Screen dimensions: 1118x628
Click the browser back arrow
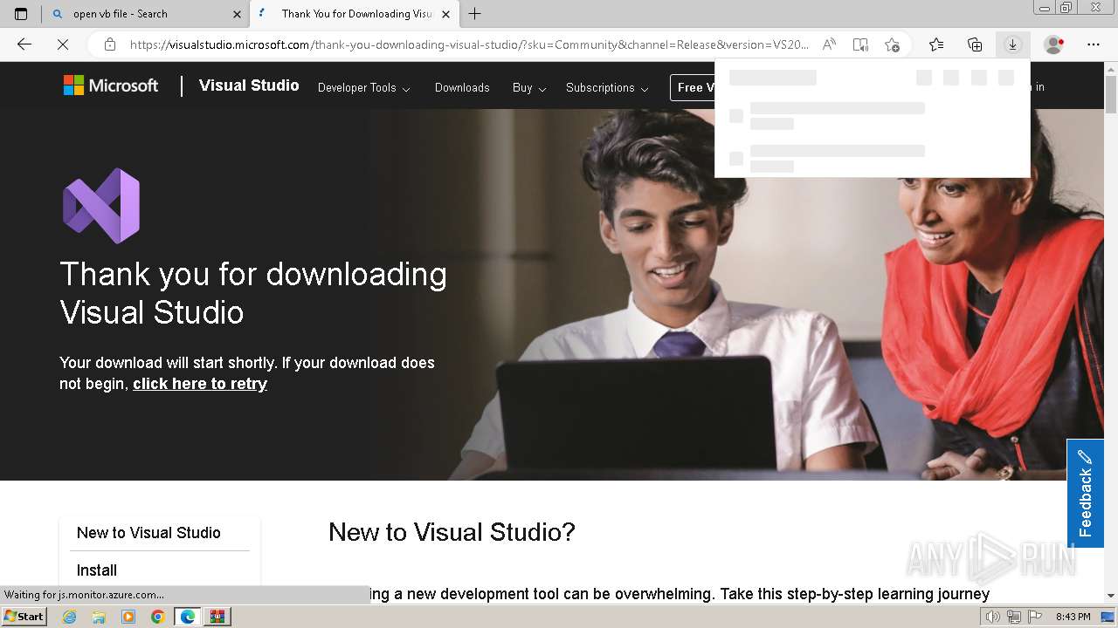coord(24,44)
